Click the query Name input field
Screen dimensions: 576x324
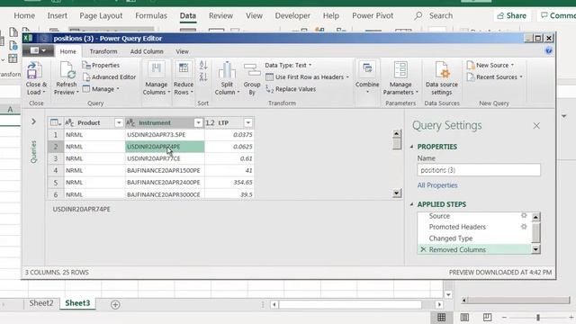click(479, 170)
